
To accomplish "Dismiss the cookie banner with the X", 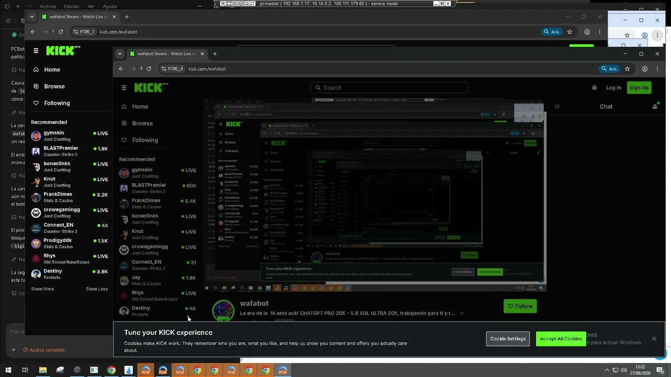I will (654, 339).
